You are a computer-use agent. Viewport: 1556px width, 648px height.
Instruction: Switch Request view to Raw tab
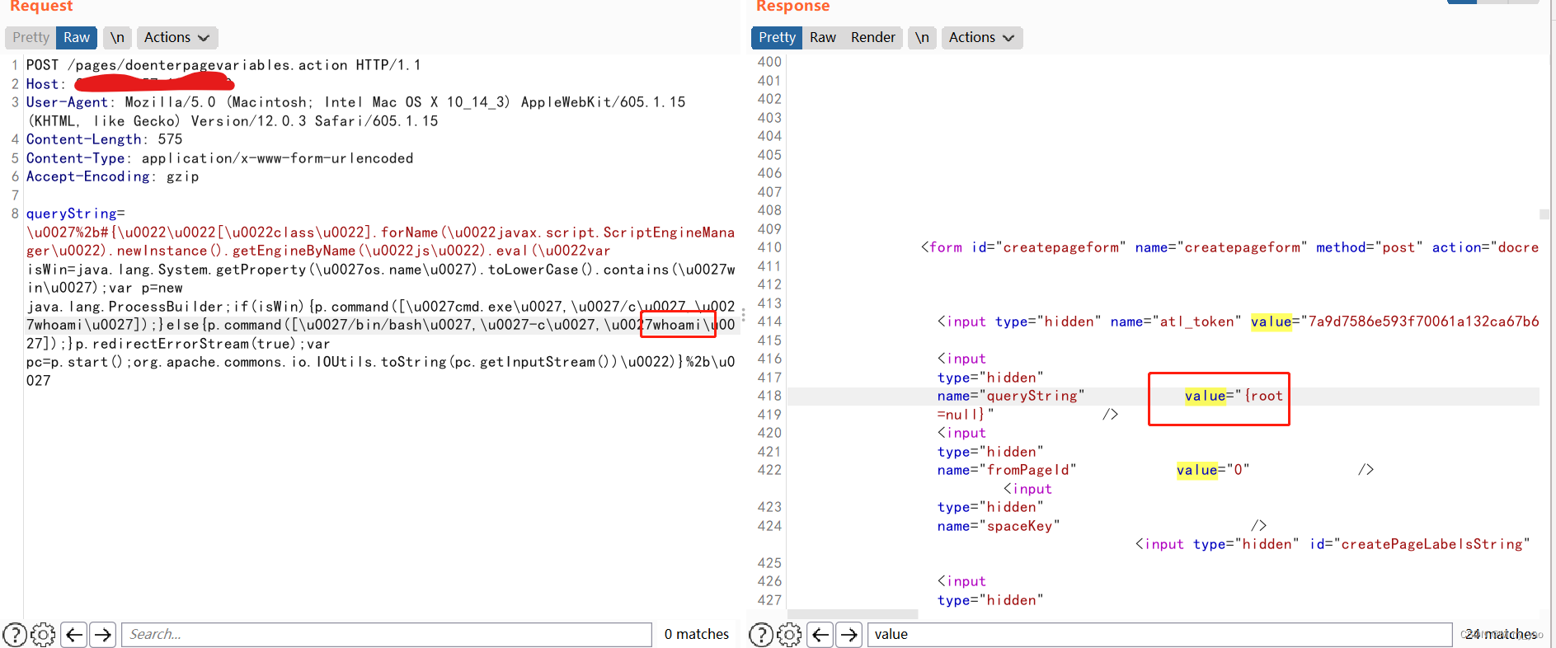click(x=77, y=37)
